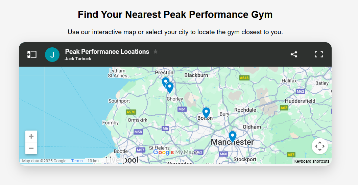Click the Peak Performance Locations map title
This screenshot has width=358, height=185.
pyautogui.click(x=107, y=52)
